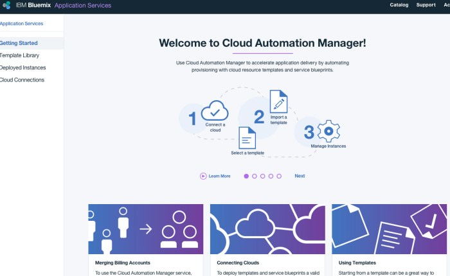The image size is (450, 276).
Task: Click the Manage Instances gear icon
Action: 328,132
